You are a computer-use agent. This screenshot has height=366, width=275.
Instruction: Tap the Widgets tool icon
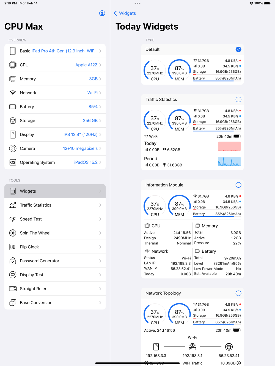[x=13, y=191]
